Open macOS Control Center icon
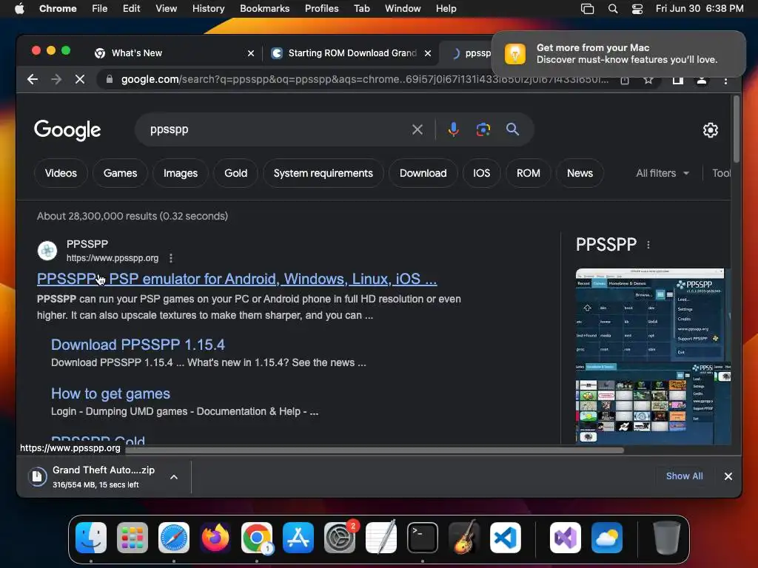 click(637, 9)
